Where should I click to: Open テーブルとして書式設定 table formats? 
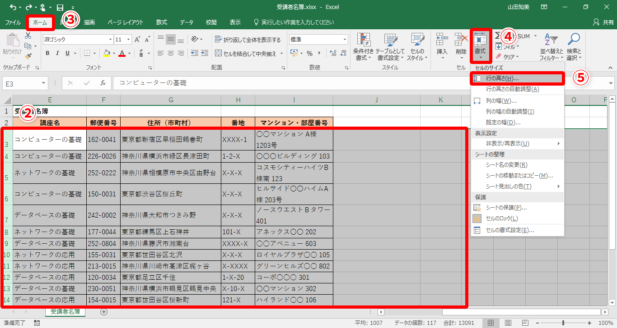click(x=389, y=47)
